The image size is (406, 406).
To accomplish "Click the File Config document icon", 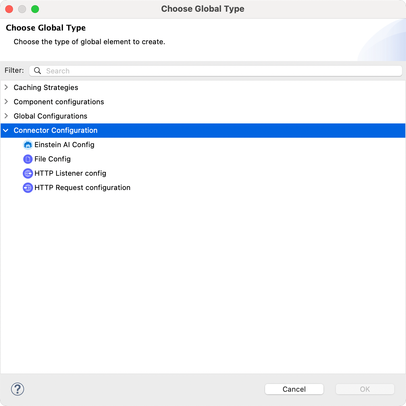I will [28, 159].
